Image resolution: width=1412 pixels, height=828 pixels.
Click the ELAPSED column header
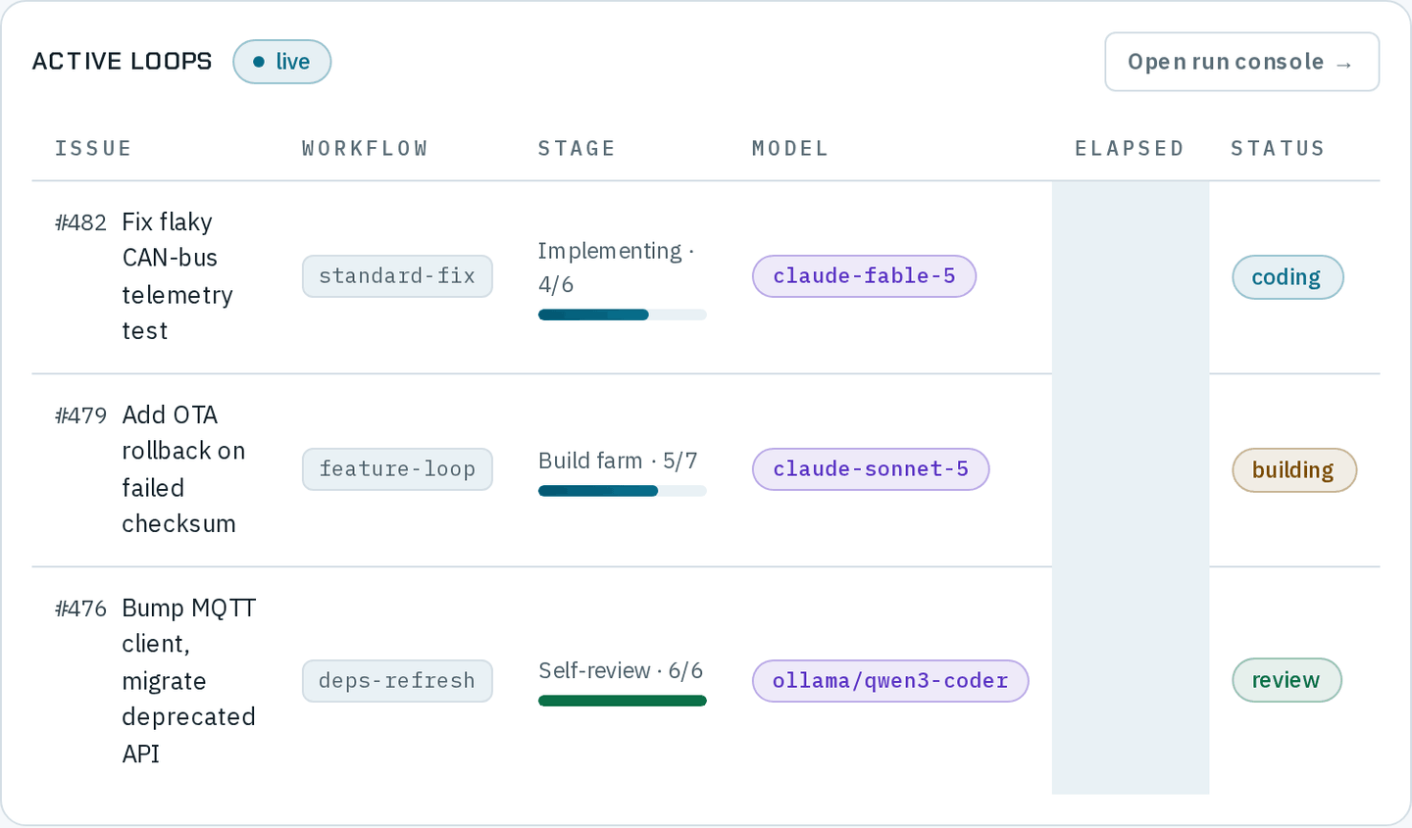click(1130, 148)
